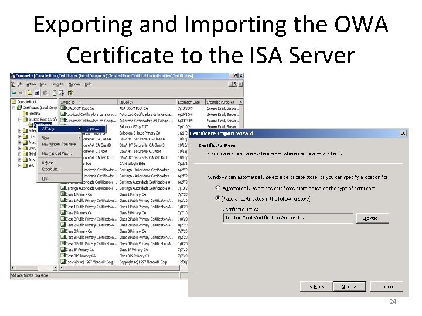Click the Refresh toolbar icon
Image resolution: width=422 pixels, height=316 pixels.
coord(55,92)
